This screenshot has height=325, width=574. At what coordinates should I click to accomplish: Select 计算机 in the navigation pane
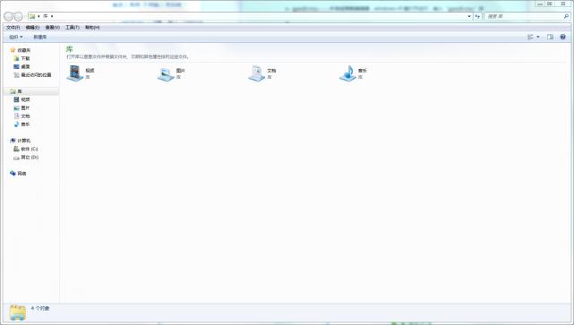pos(21,141)
